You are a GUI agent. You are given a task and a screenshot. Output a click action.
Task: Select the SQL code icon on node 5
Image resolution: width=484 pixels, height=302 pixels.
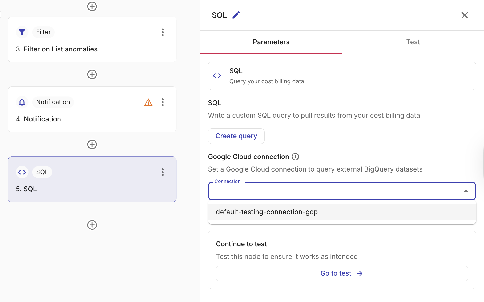click(22, 172)
